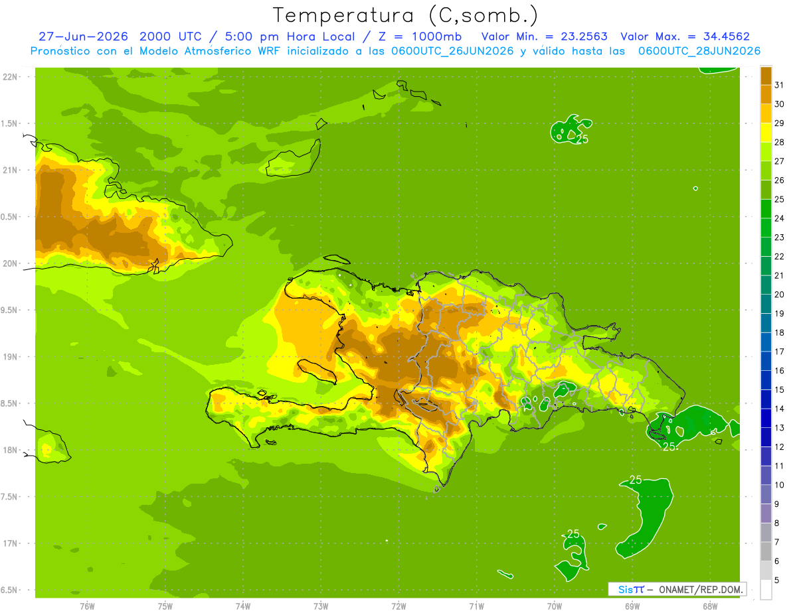797x615 pixels.
Task: Click the longitude axis label '76W'
Action: pyautogui.click(x=87, y=606)
